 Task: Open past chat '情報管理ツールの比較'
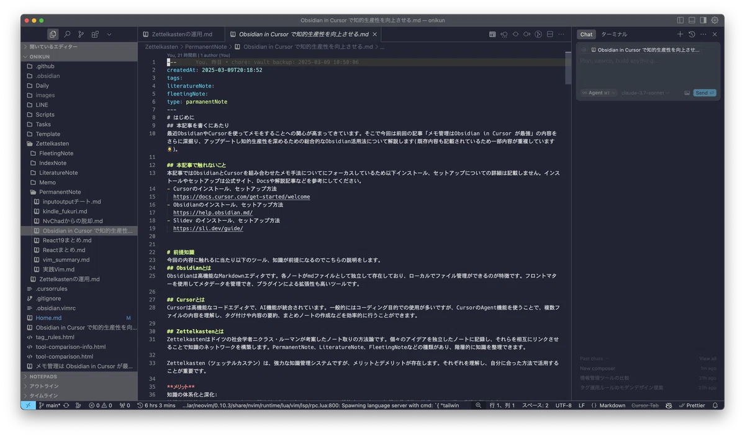648,377
